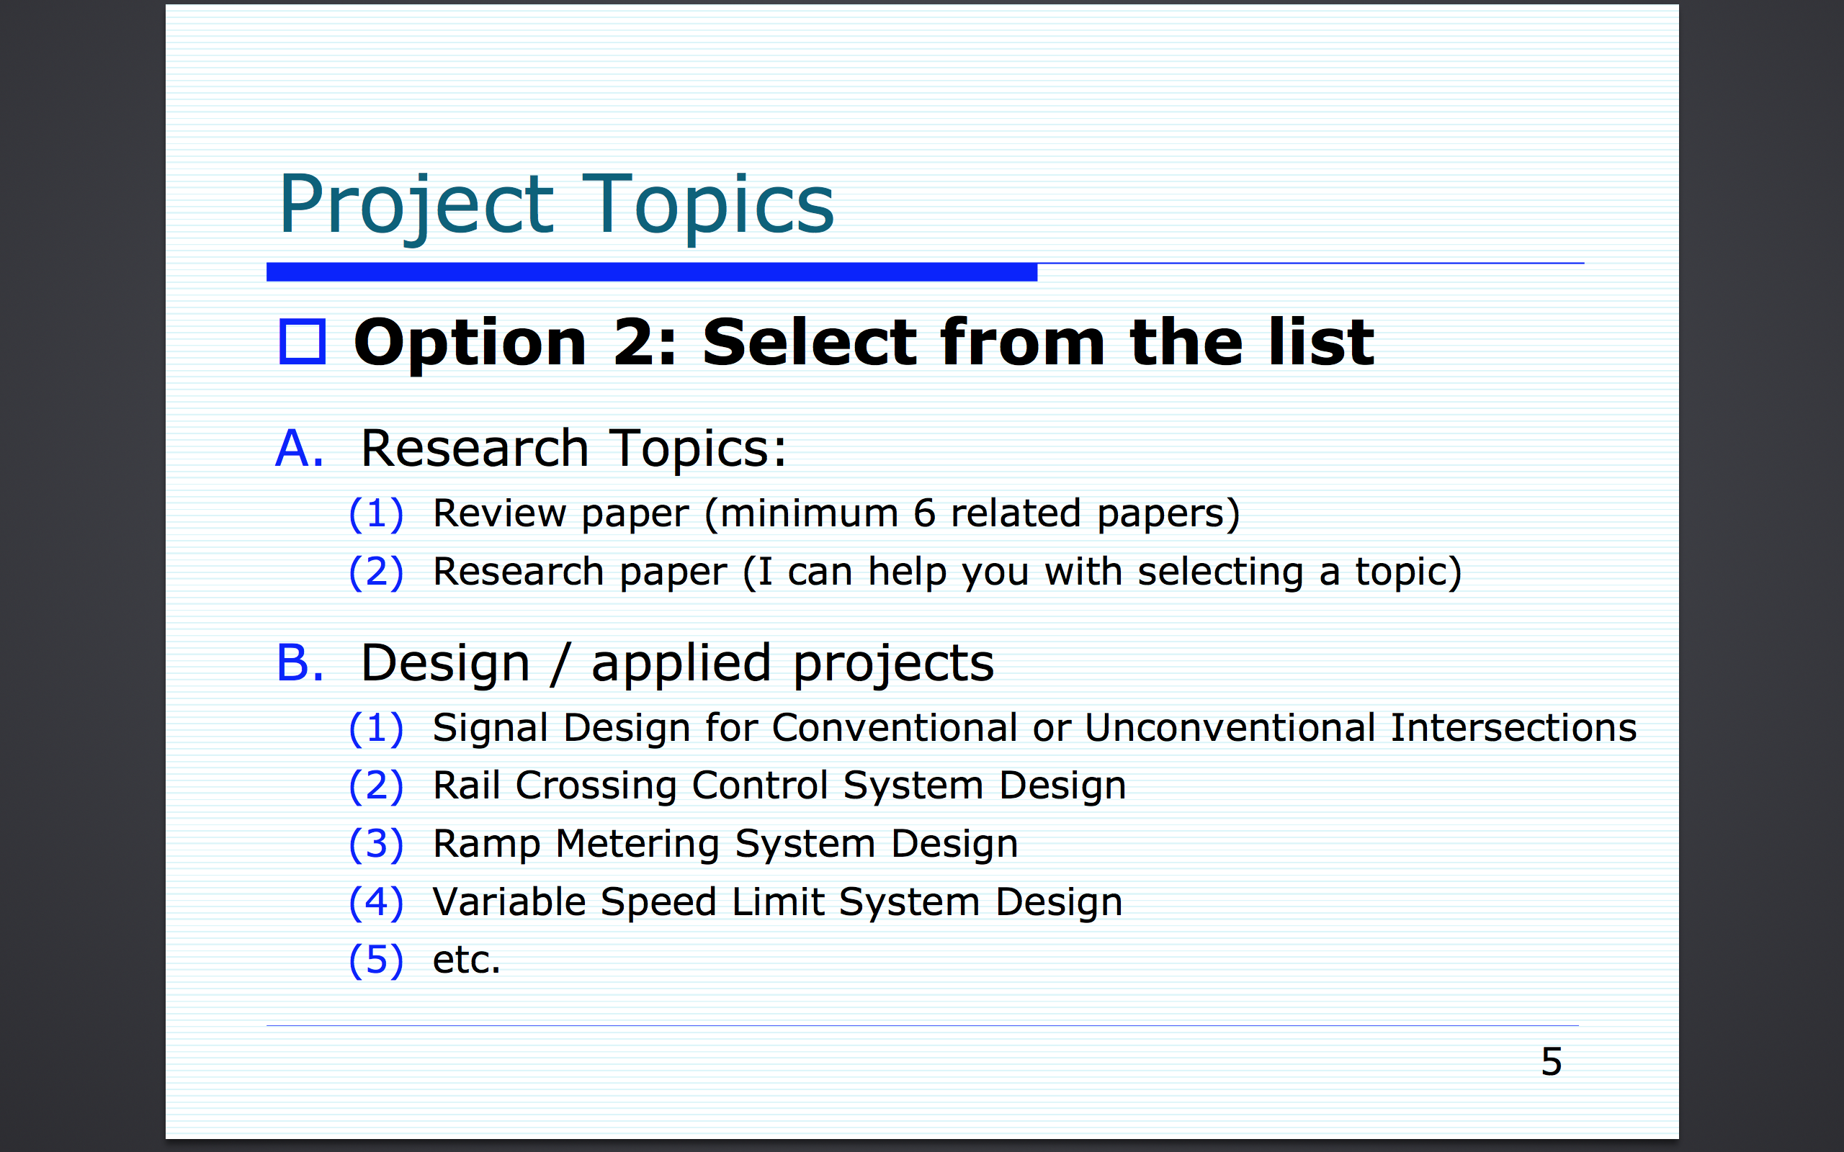The height and width of the screenshot is (1152, 1844).
Task: Select the Research paper list item
Action: [947, 572]
